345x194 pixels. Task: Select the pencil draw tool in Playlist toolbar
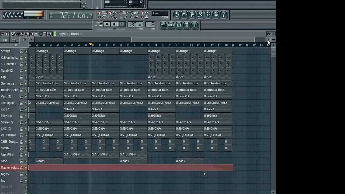13,34
